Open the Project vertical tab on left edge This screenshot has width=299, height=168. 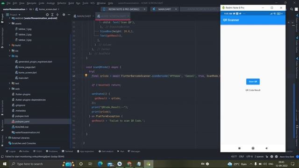[2, 18]
